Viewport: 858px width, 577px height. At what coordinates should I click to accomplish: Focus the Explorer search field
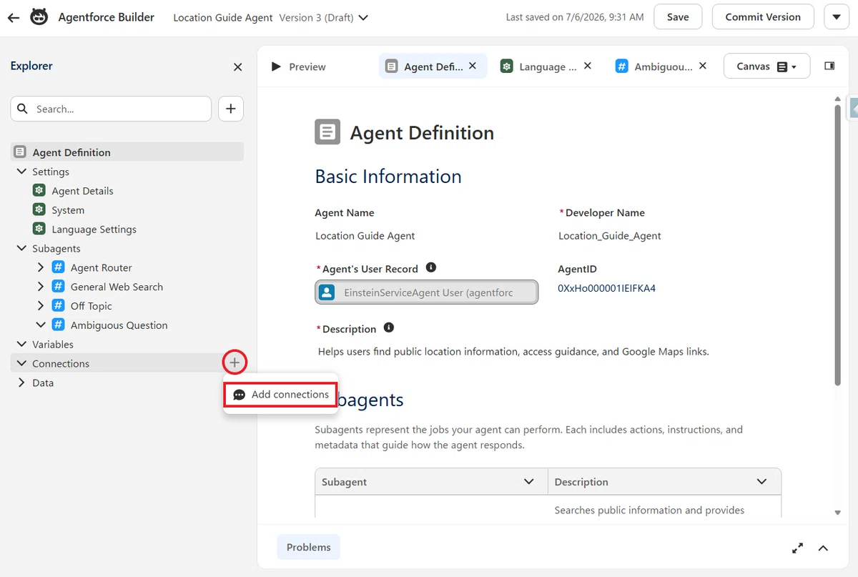point(111,109)
